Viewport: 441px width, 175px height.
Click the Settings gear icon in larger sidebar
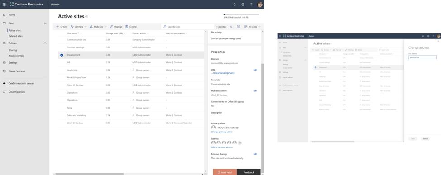point(4,63)
